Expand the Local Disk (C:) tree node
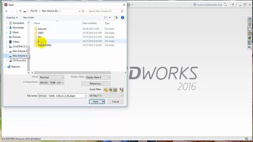Image resolution: width=253 pixels, height=142 pixels. click(7, 47)
